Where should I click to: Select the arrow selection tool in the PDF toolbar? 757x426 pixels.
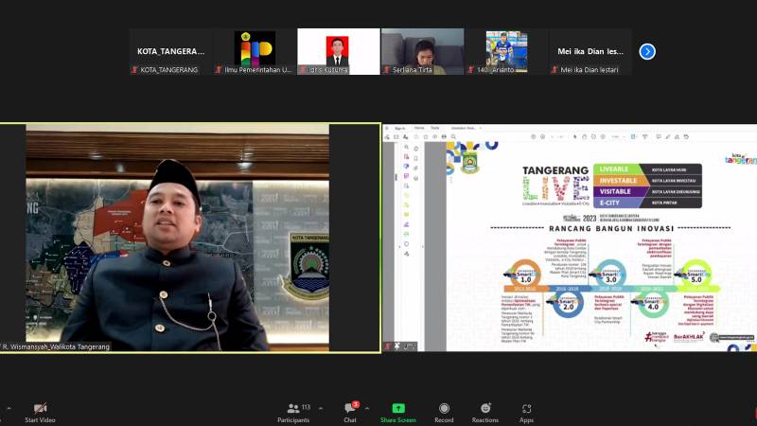[x=575, y=136]
